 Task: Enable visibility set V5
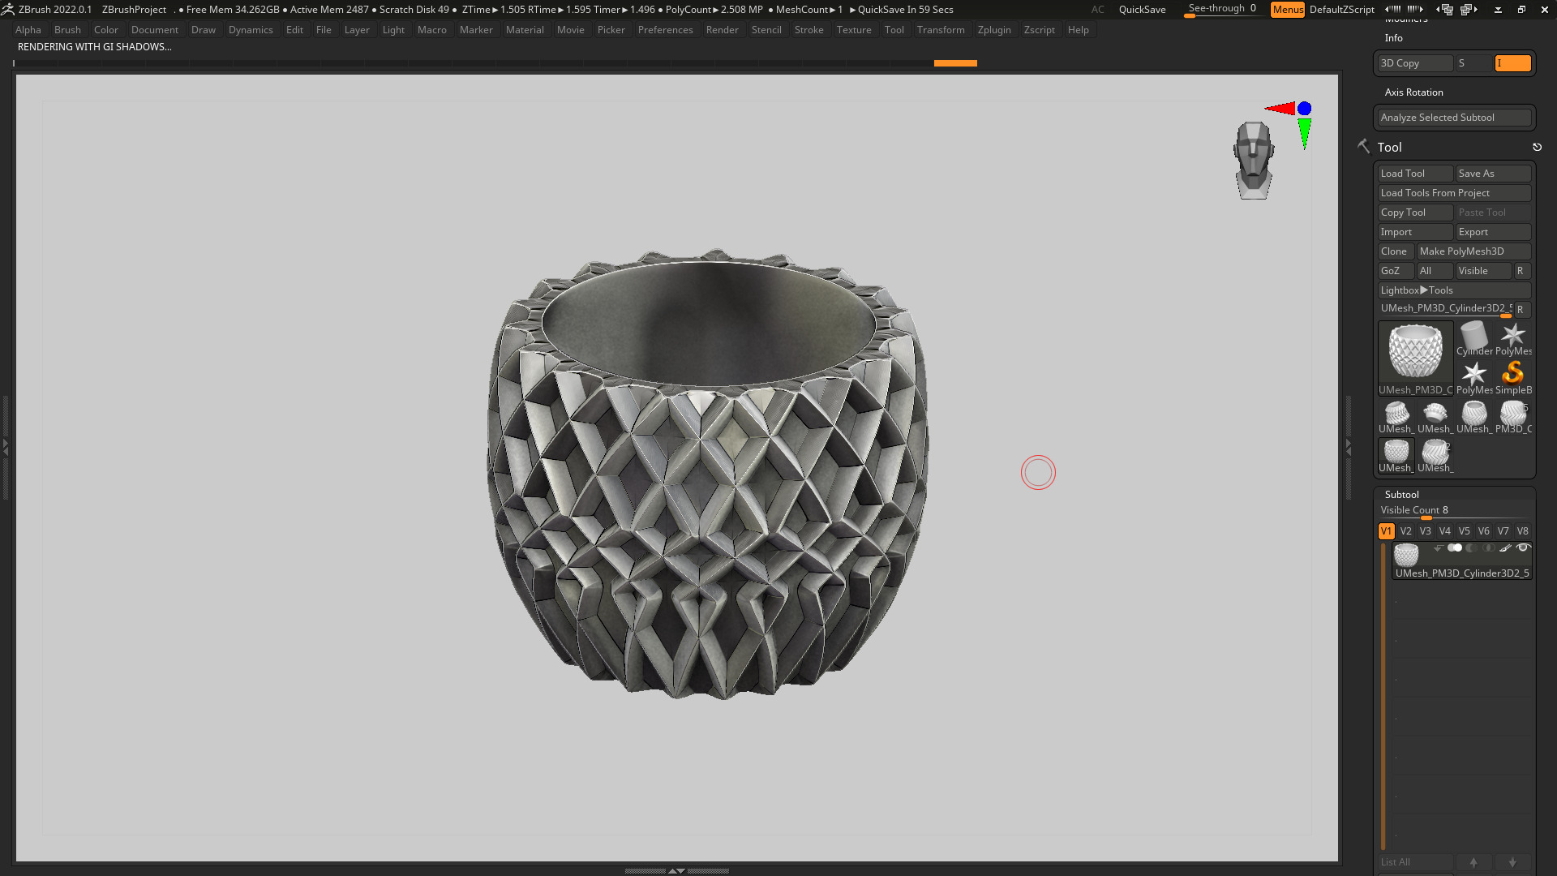pyautogui.click(x=1464, y=531)
